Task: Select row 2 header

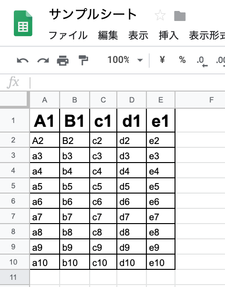Action: tap(15, 140)
